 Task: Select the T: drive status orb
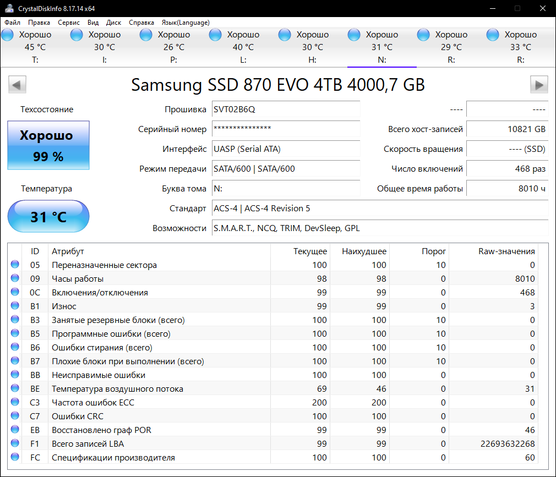pos(8,35)
